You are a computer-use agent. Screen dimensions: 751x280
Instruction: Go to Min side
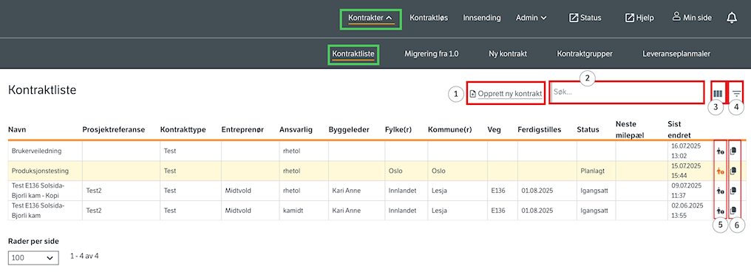click(x=692, y=18)
